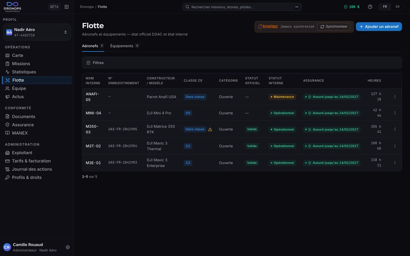Focus the Rechercher missions search field
This screenshot has width=410, height=256.
click(x=242, y=7)
